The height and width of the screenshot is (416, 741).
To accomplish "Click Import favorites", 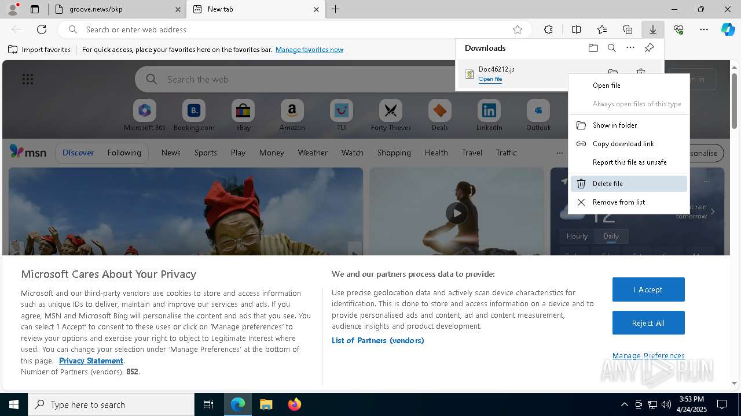I will [x=39, y=50].
